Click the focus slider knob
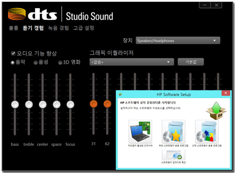 point(70,104)
